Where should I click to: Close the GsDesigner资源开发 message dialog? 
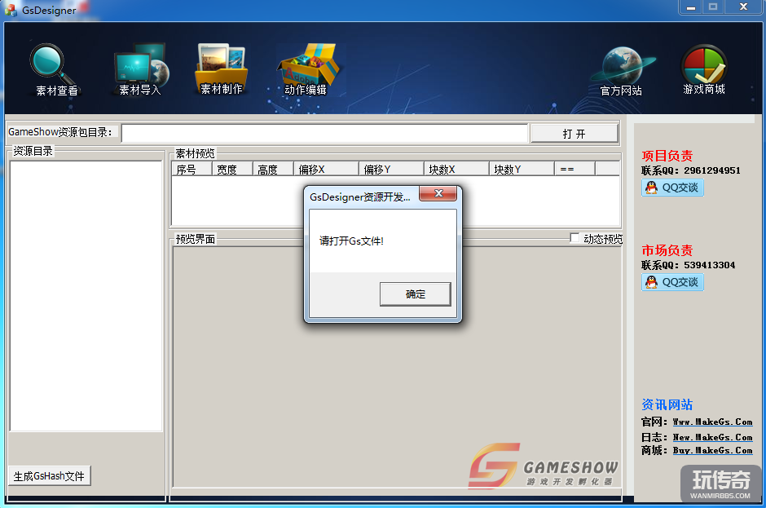click(438, 193)
